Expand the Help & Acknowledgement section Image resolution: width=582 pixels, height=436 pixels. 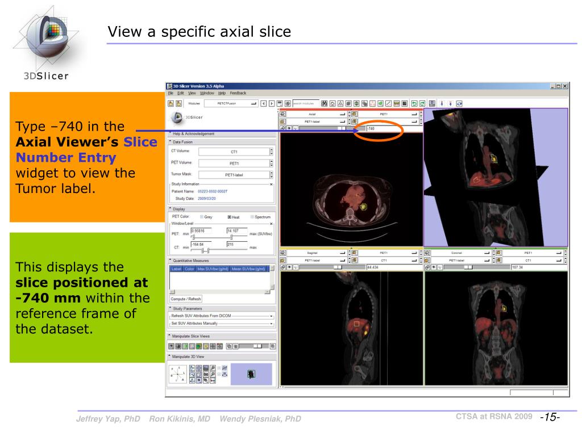[222, 133]
